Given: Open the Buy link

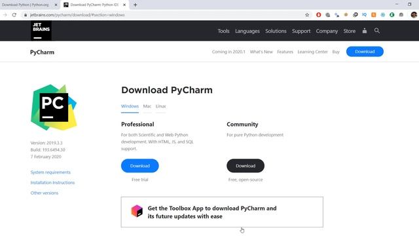Looking at the screenshot, I should pos(336,52).
